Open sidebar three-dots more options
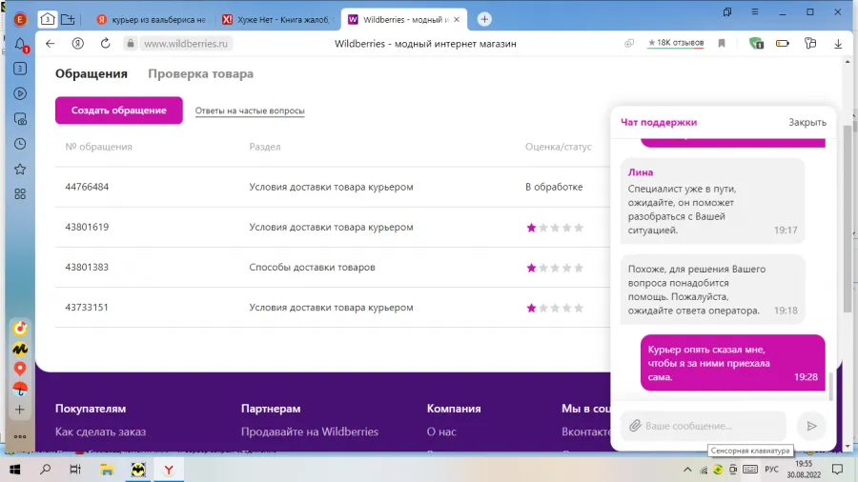 pyautogui.click(x=20, y=436)
